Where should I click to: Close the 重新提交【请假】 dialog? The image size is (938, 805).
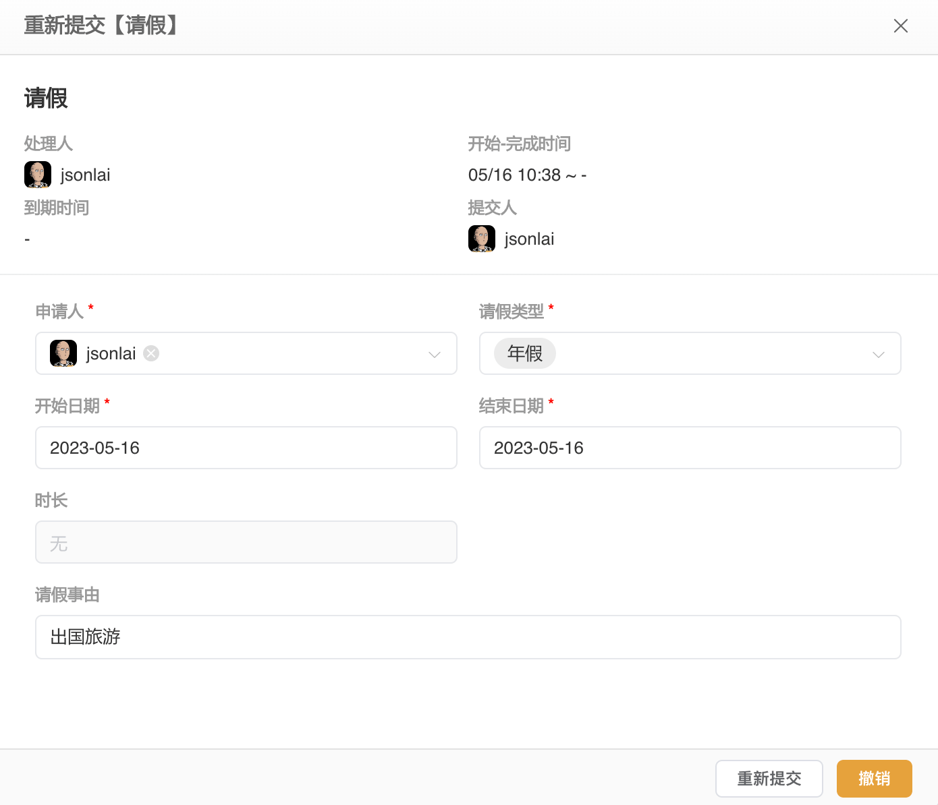(x=900, y=26)
